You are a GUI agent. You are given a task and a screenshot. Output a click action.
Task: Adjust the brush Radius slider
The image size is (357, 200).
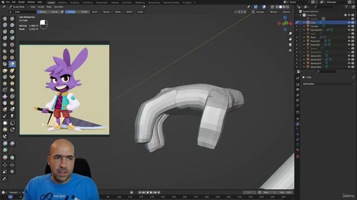[x=49, y=12]
